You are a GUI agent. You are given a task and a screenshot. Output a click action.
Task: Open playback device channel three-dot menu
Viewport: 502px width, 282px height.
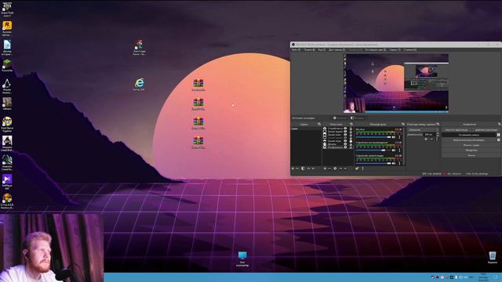pyautogui.click(x=399, y=150)
